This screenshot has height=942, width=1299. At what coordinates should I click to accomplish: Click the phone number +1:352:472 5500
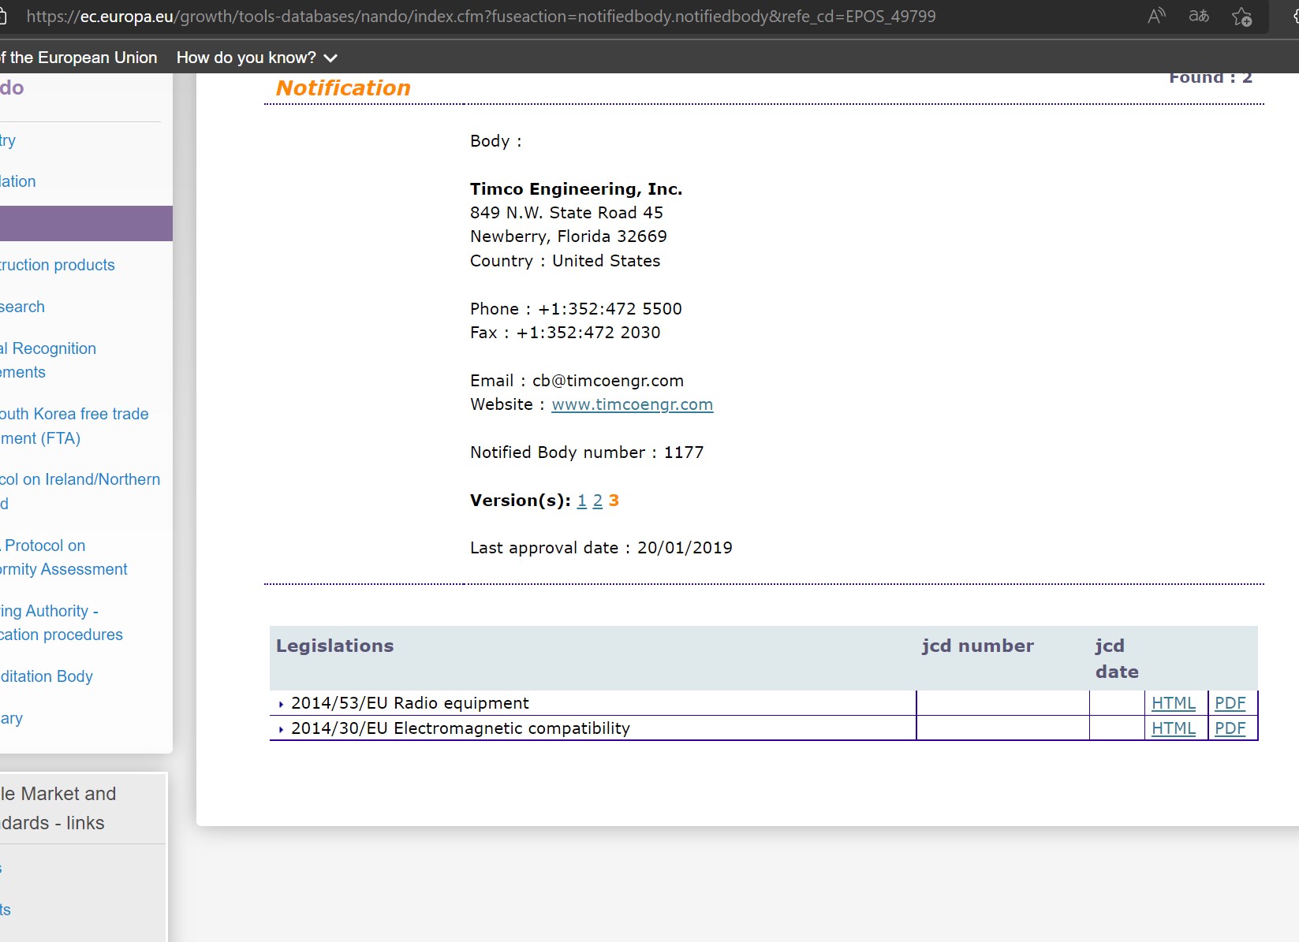610,309
